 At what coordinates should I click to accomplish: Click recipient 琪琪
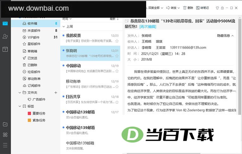[x=159, y=41]
